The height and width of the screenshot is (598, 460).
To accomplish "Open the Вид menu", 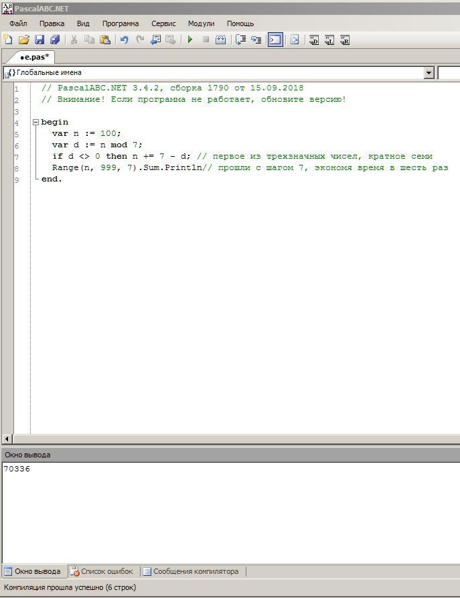I will 83,23.
